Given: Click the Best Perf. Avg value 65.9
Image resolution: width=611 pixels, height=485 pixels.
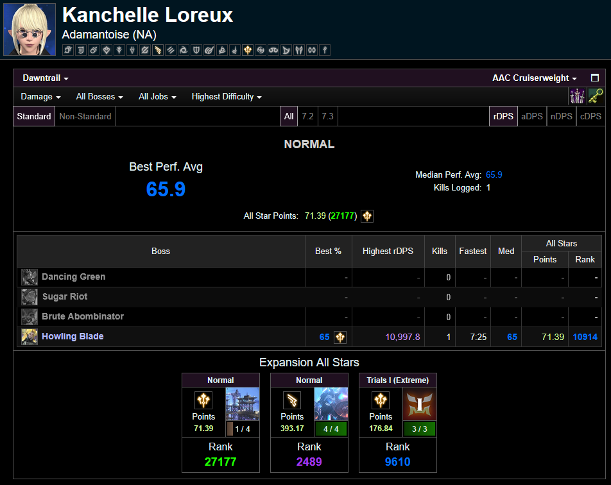Looking at the screenshot, I should [166, 189].
